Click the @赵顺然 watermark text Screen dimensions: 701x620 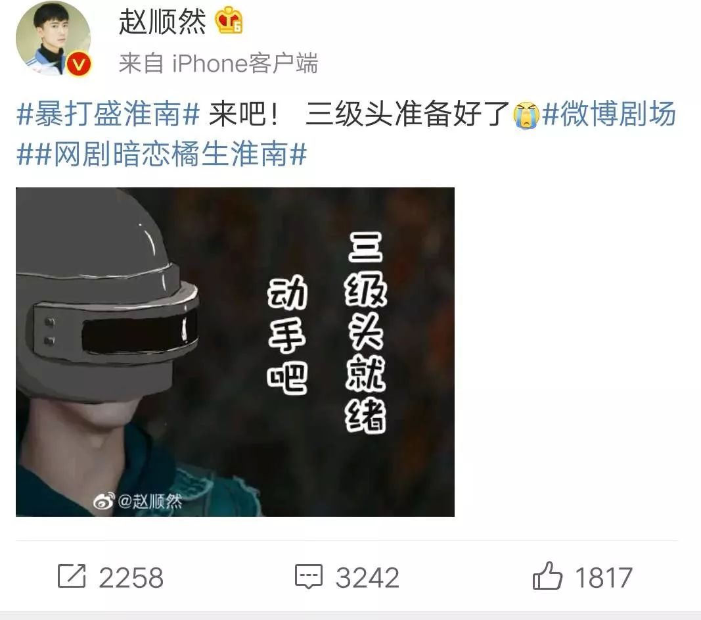click(x=150, y=501)
